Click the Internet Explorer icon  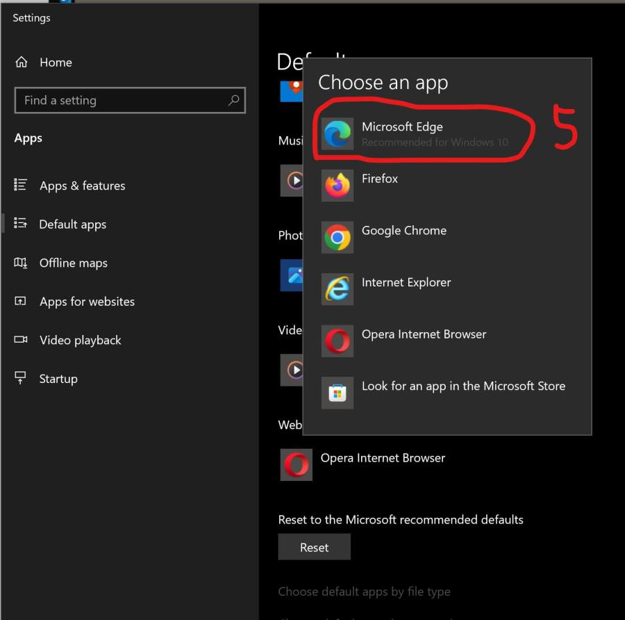coord(337,289)
